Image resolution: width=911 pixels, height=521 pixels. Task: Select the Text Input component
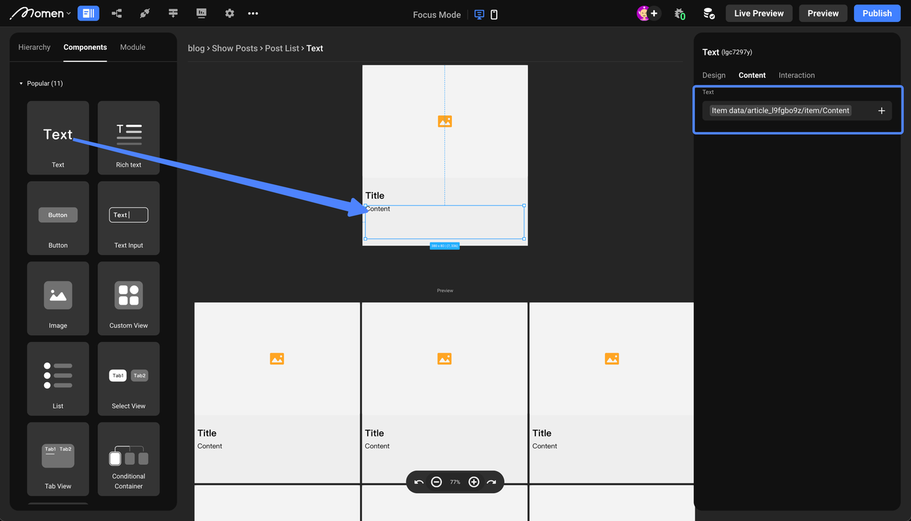(129, 218)
